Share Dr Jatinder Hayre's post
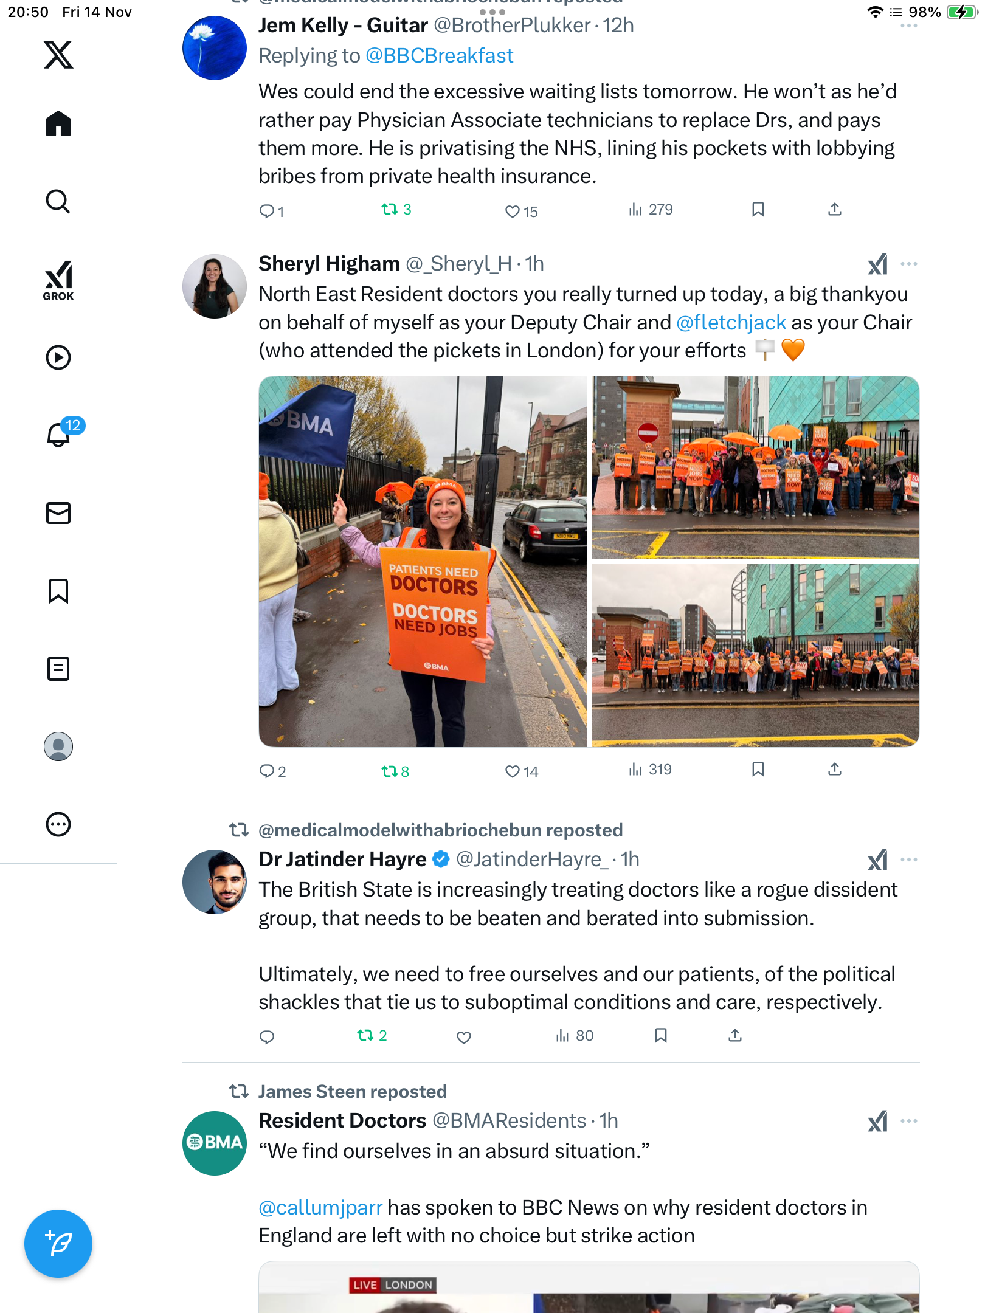 click(x=735, y=1035)
